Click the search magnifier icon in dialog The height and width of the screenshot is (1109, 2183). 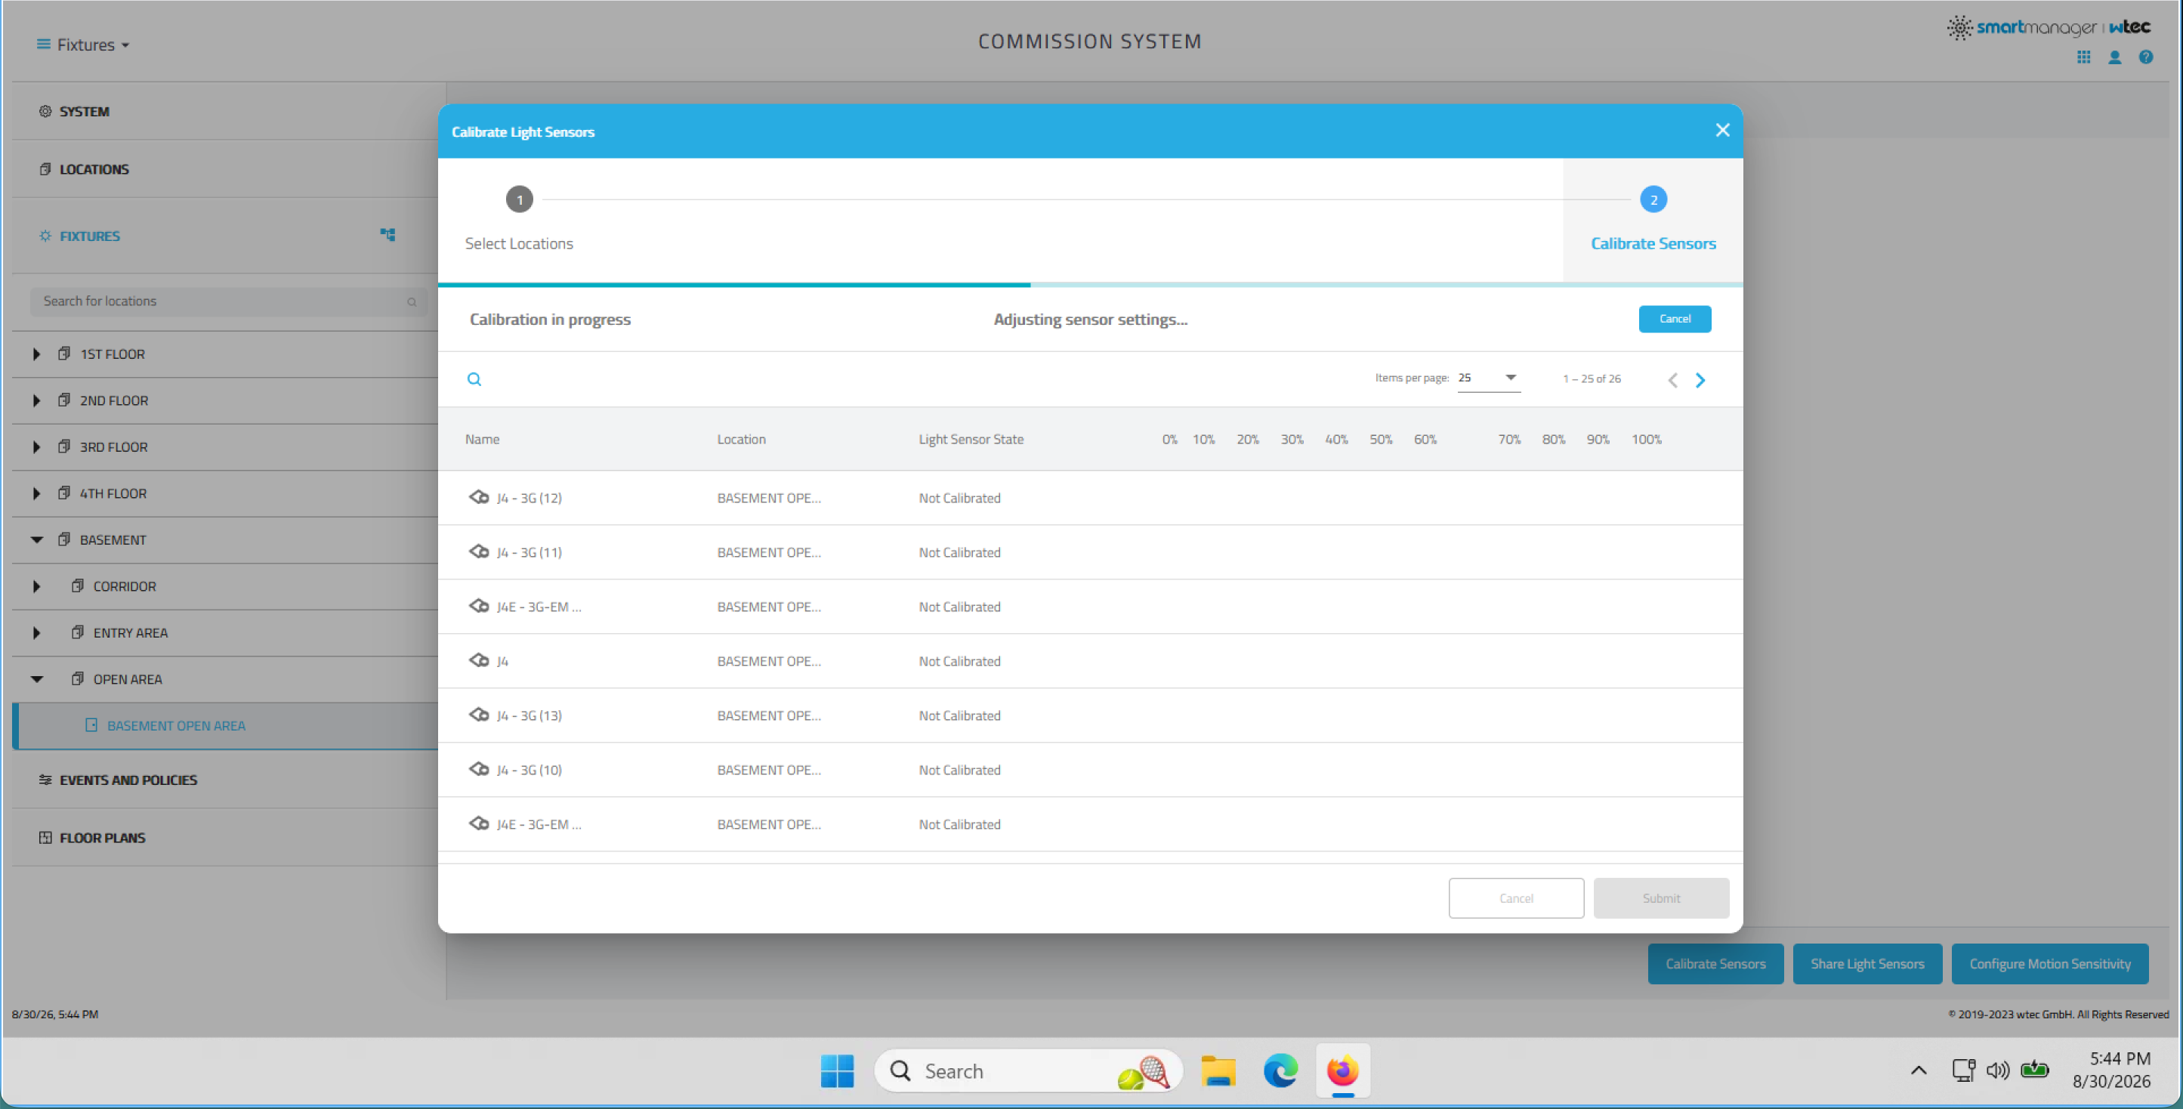point(474,378)
